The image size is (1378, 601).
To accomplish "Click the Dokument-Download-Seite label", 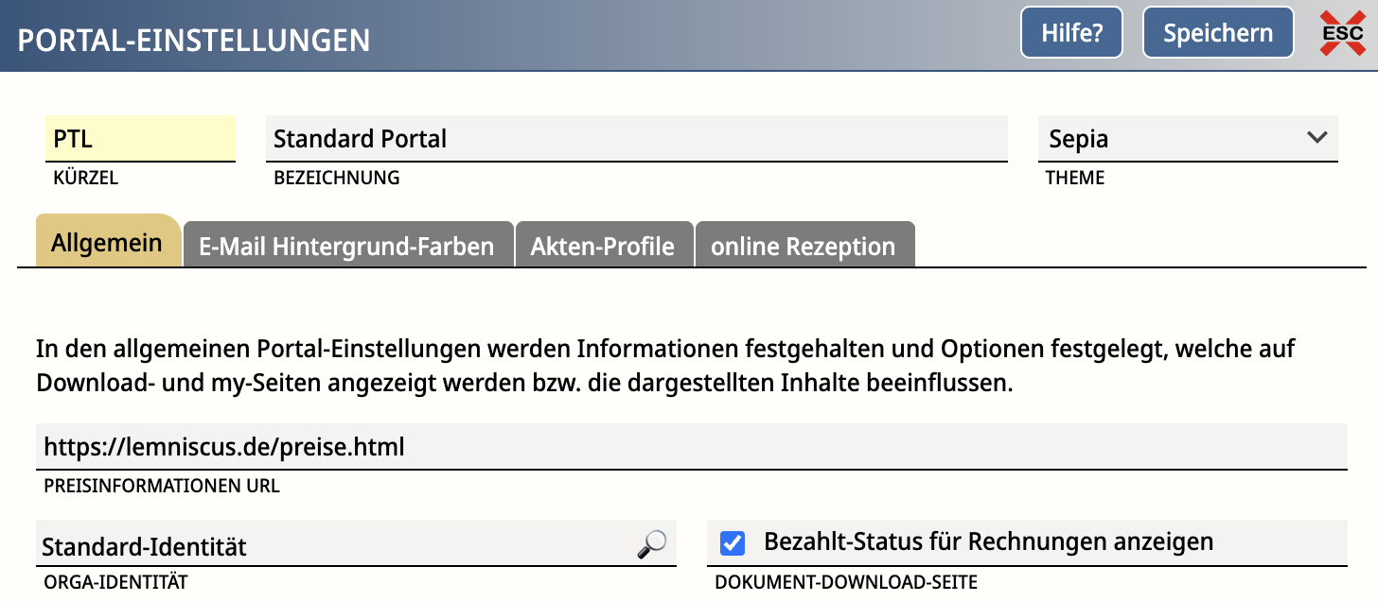I will pyautogui.click(x=846, y=582).
